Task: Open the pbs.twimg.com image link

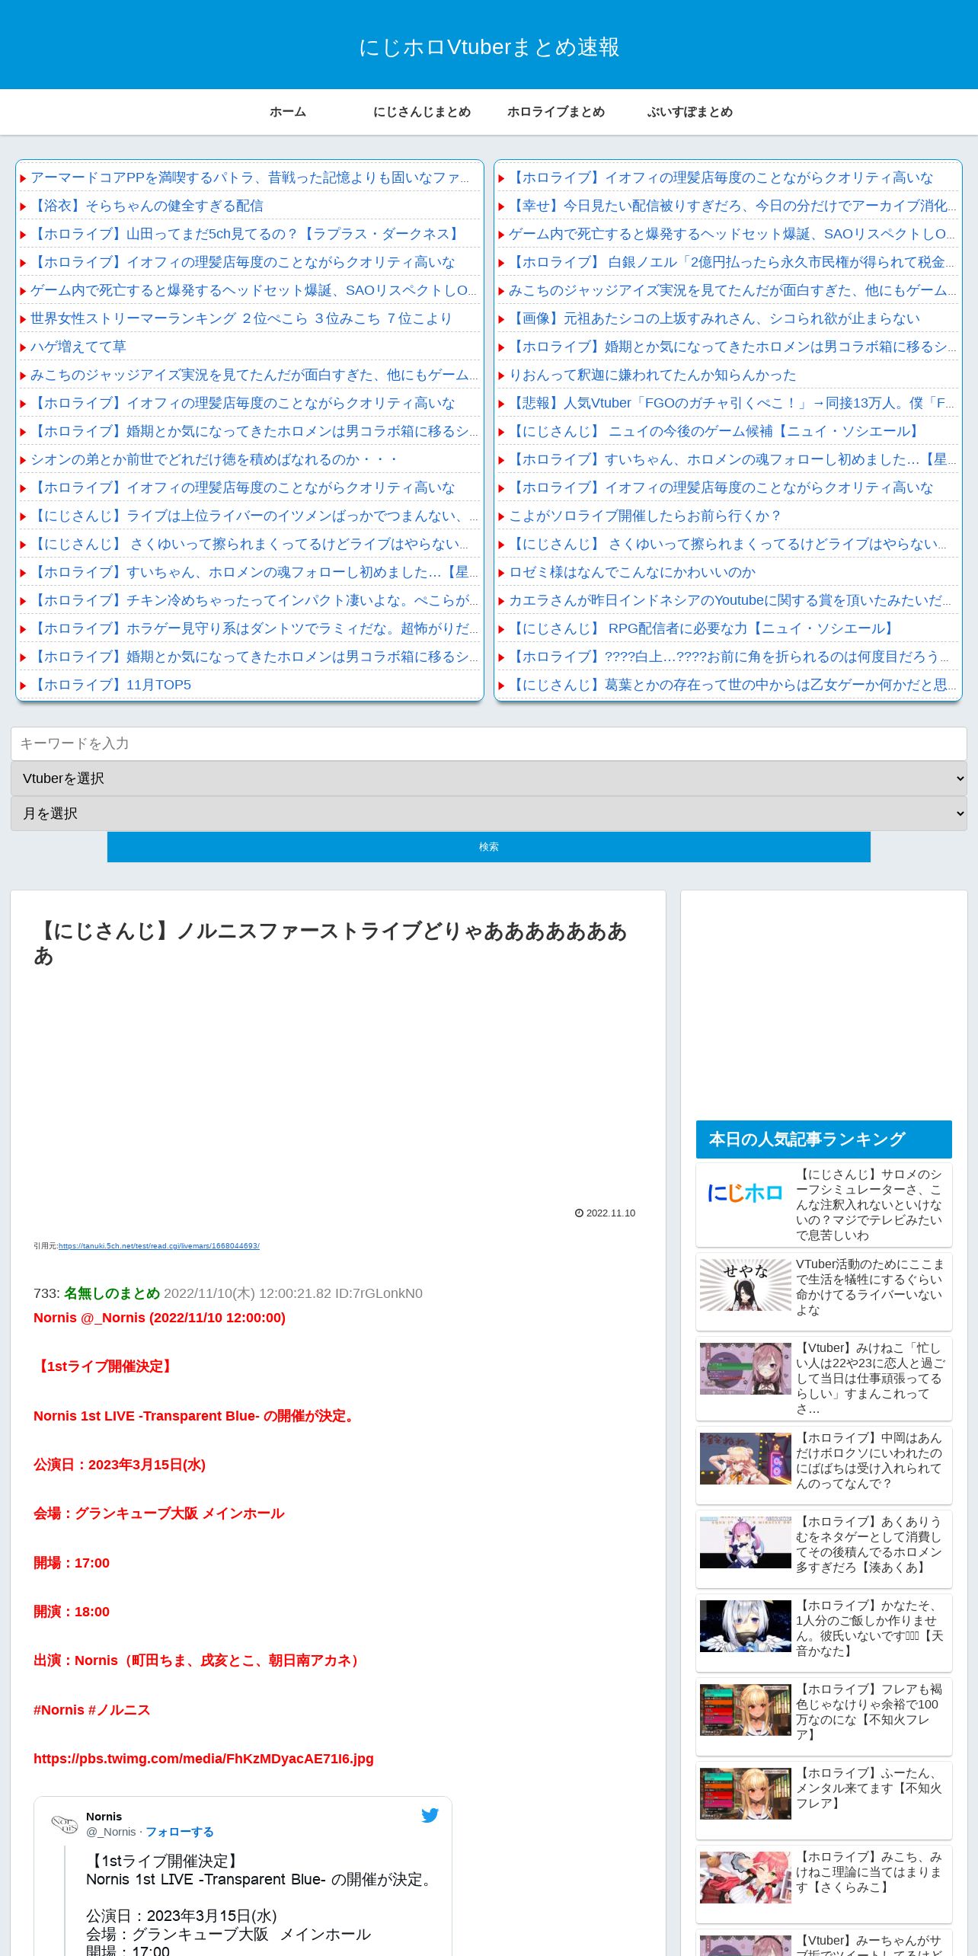Action: coord(203,1759)
